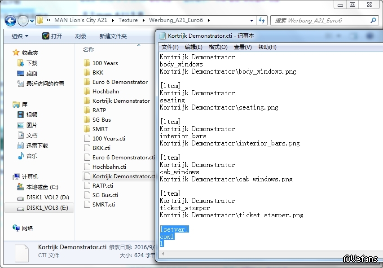383x268 pixels.
Task: Open the 帮助(H) menu in Notepad
Action: coord(267,47)
